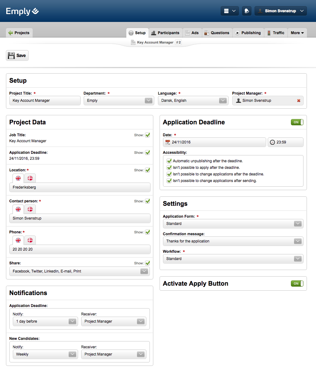Open the Confirmation message dropdown
The height and width of the screenshot is (369, 316).
click(233, 241)
